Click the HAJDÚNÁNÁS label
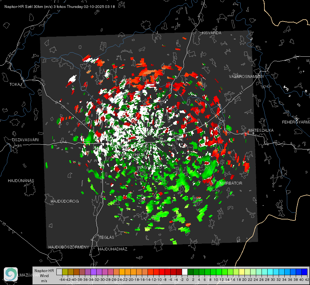 point(21,181)
